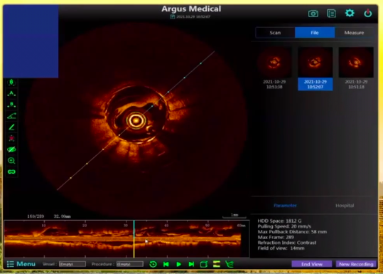Viewport: 383px width, 274px height.
Task: Choose the angle measurement tool
Action: pos(11,116)
